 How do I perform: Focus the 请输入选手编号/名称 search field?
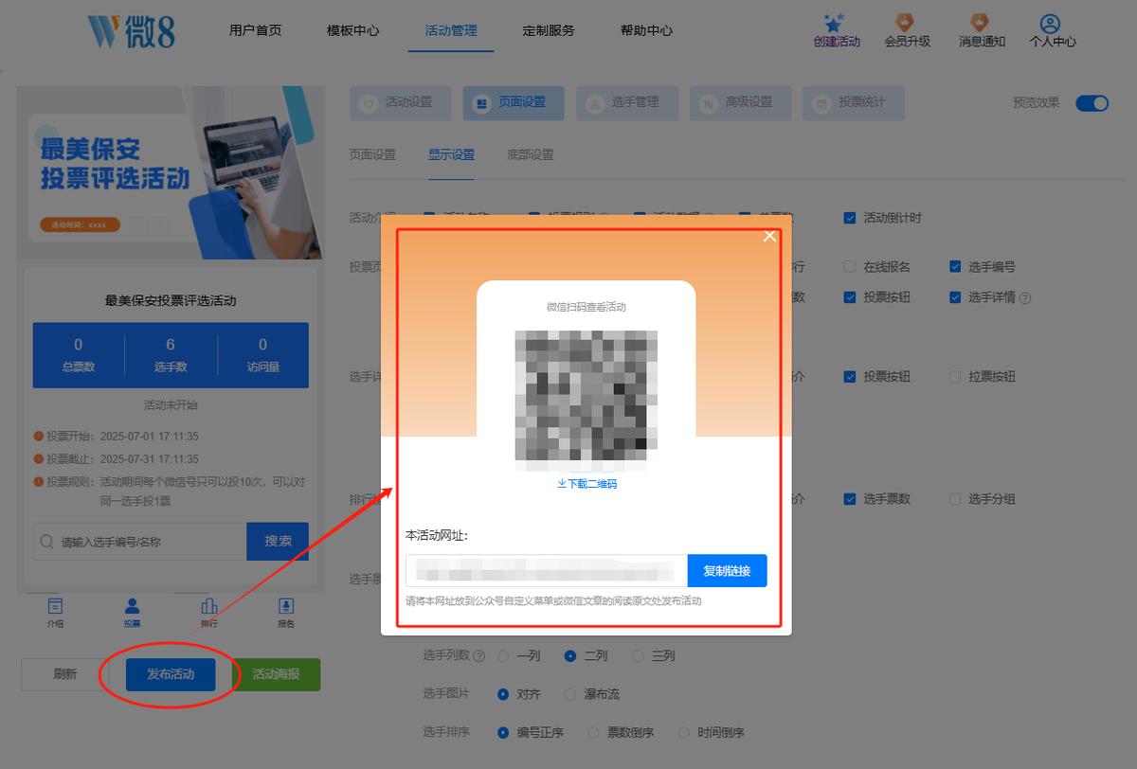click(x=139, y=542)
